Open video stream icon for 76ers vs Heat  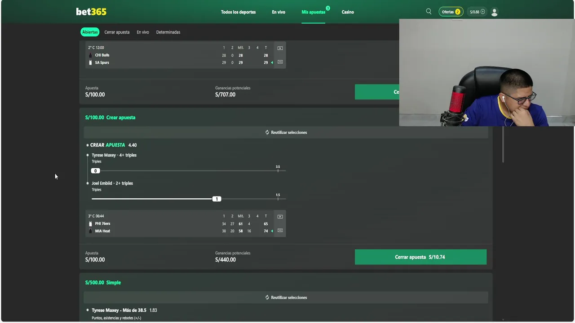[x=280, y=217]
